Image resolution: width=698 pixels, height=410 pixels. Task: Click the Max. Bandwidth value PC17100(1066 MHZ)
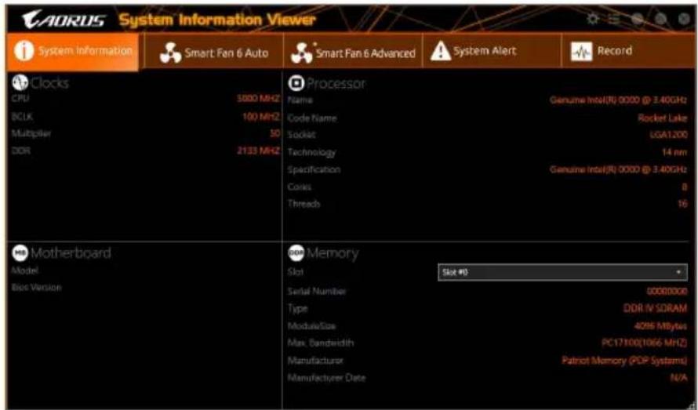tap(645, 343)
